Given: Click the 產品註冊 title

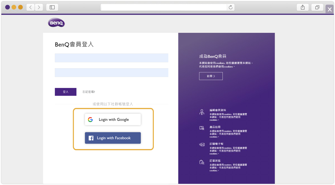Looking at the screenshot, I should point(215,127).
